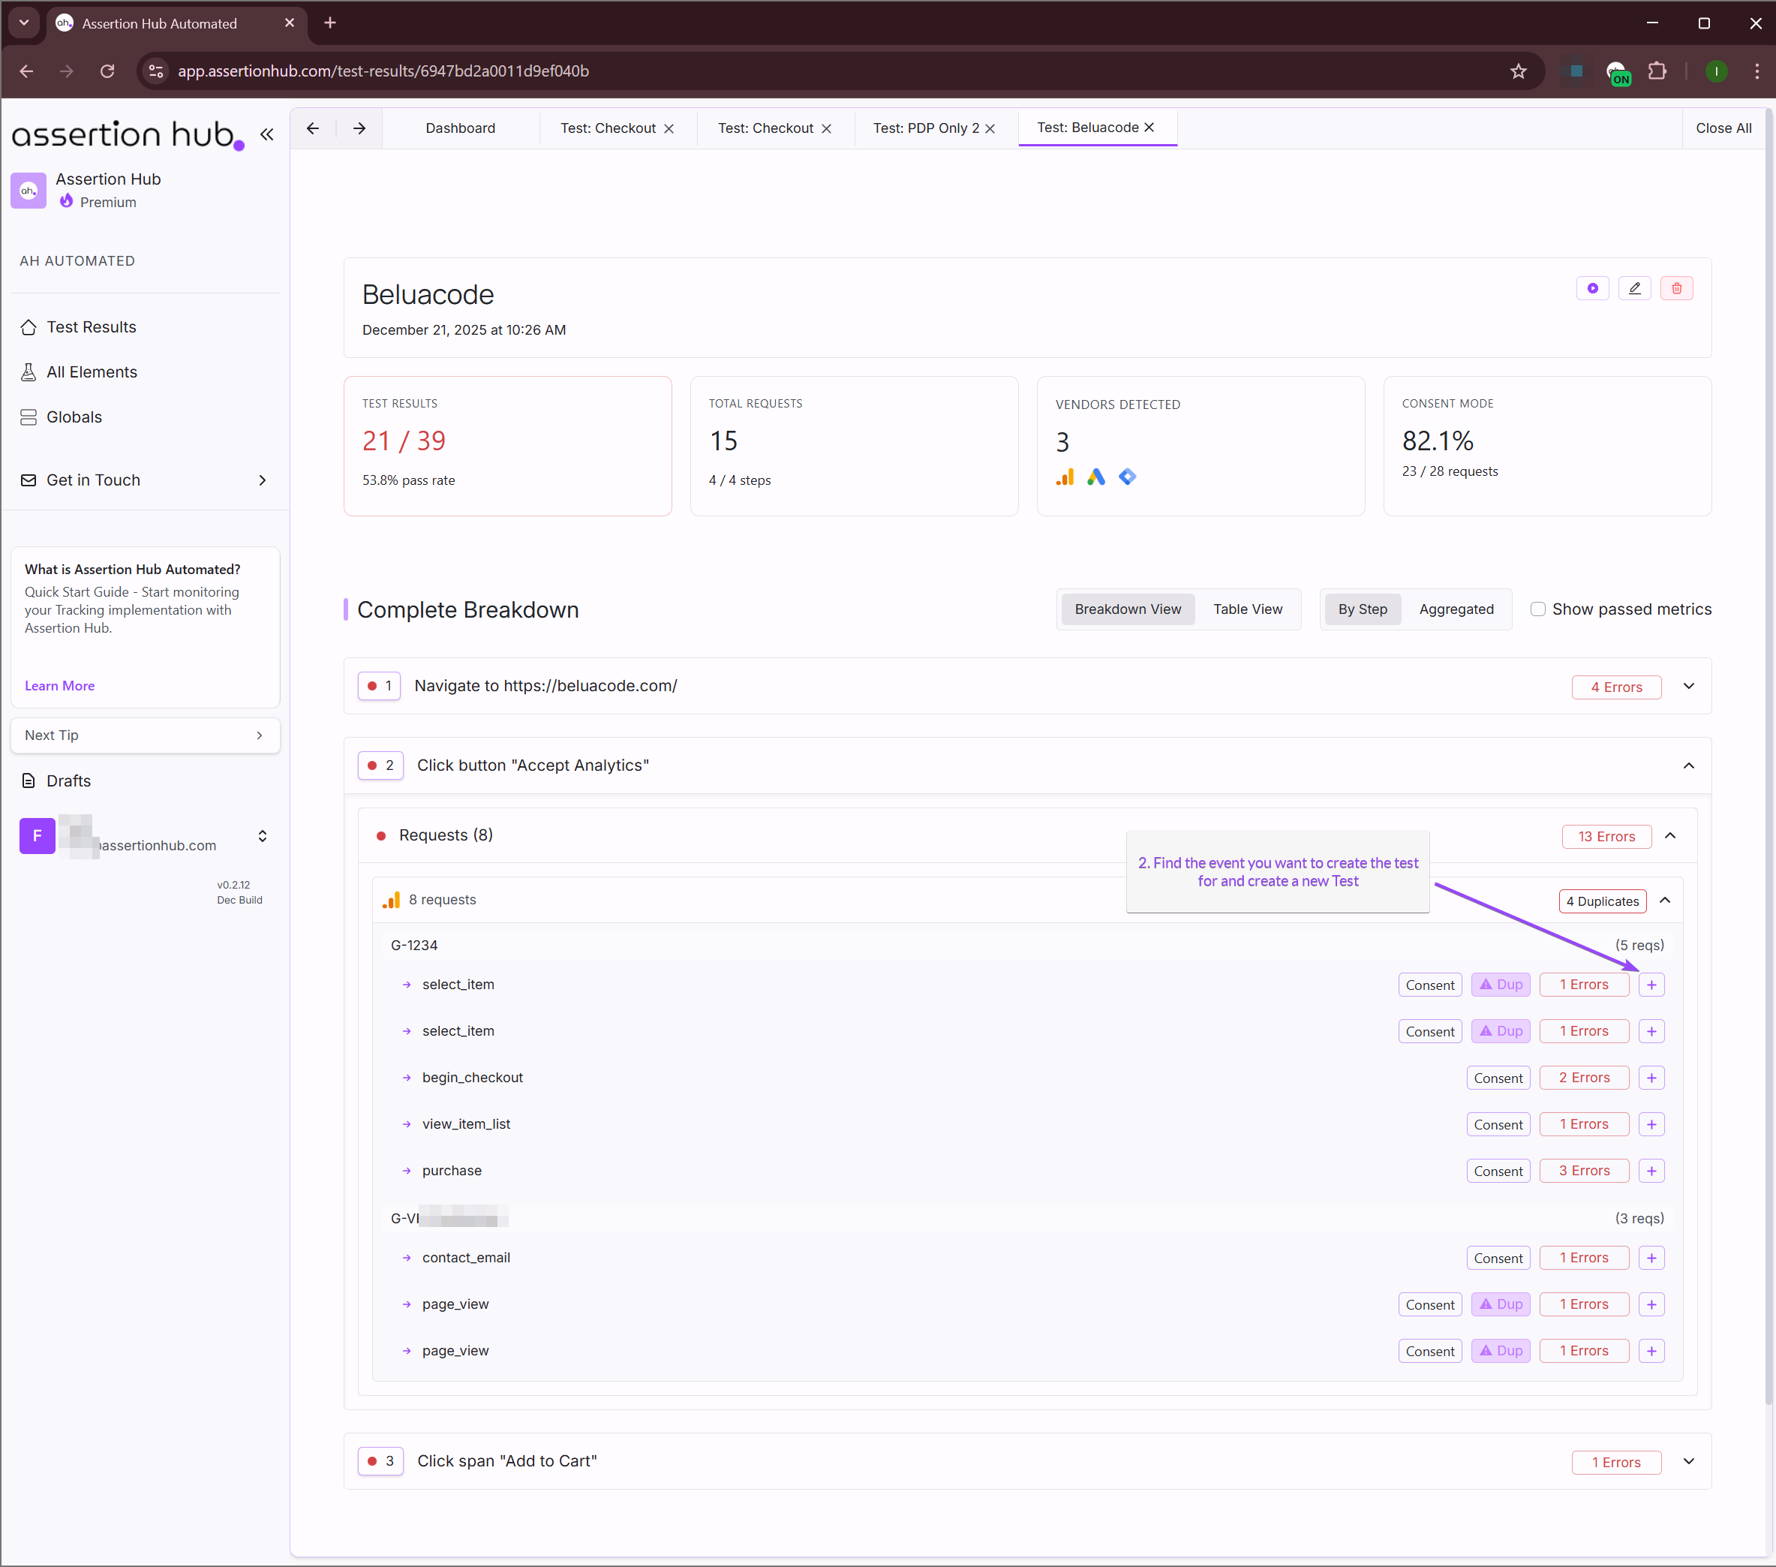Open All Elements from the sidebar
The width and height of the screenshot is (1776, 1567).
[x=92, y=371]
